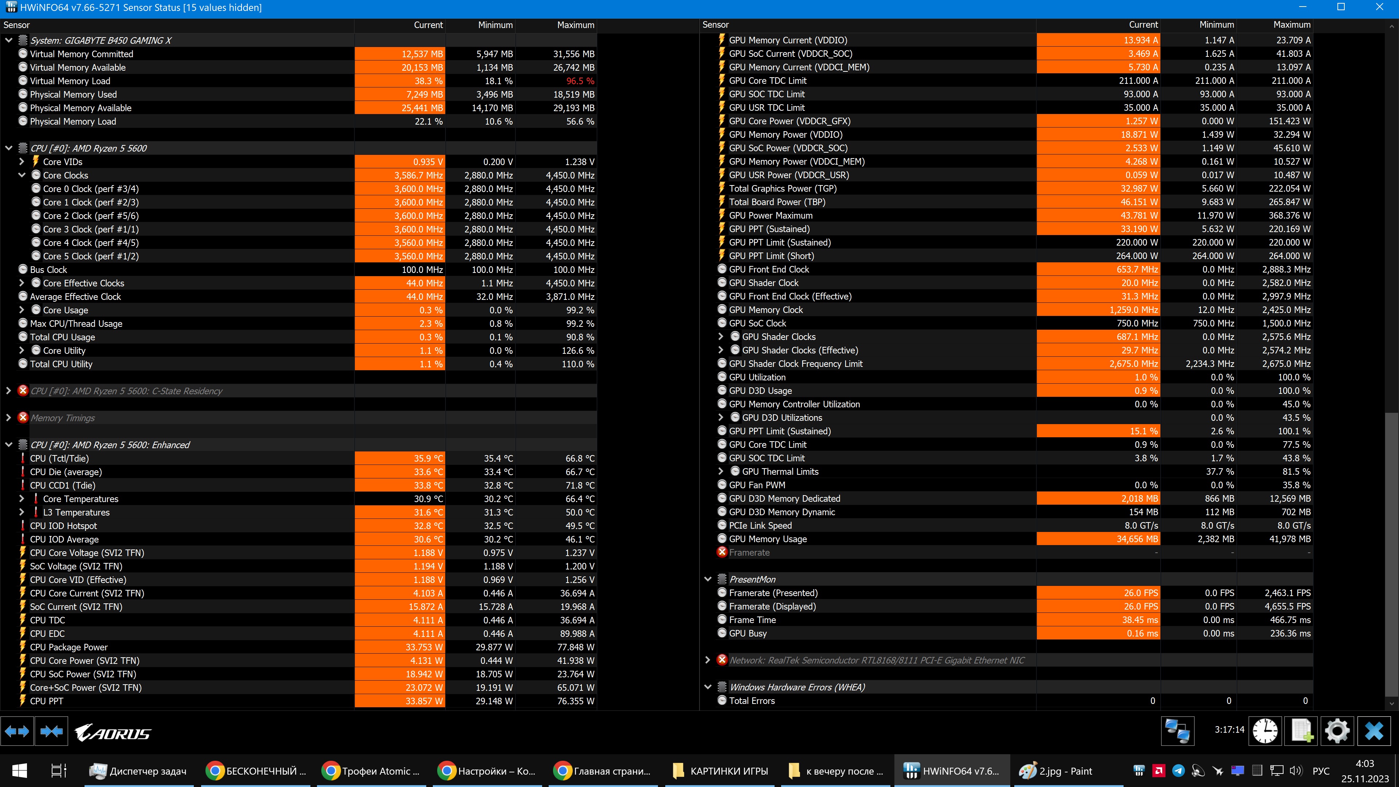Switch to the Диспетчер задач taskbar window

click(138, 771)
